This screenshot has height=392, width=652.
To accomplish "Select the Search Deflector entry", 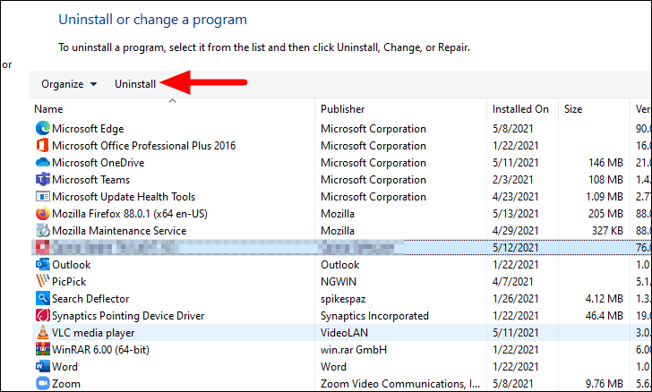I will [x=90, y=298].
